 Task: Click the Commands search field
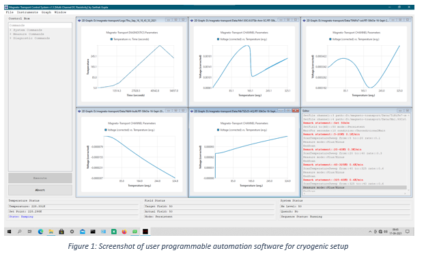pyautogui.click(x=40, y=25)
